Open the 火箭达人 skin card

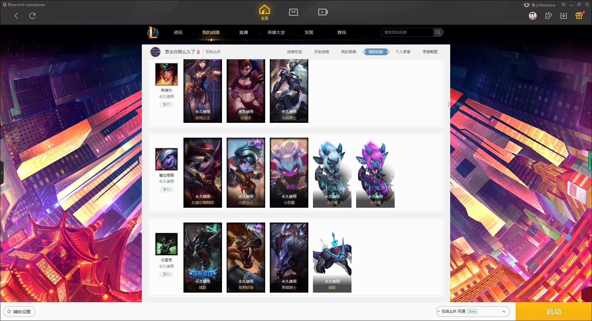[246, 173]
